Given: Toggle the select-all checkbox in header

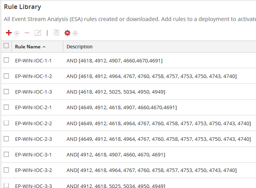Looking at the screenshot, I should click(6, 46).
